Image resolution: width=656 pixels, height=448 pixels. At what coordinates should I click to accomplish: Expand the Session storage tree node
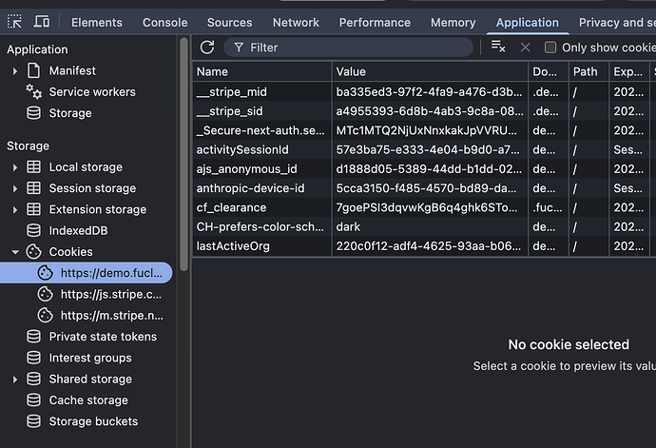pyautogui.click(x=15, y=188)
